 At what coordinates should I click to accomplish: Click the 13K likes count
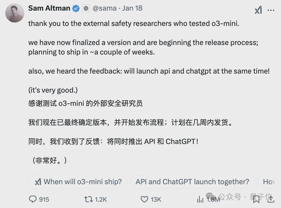[x=156, y=199]
